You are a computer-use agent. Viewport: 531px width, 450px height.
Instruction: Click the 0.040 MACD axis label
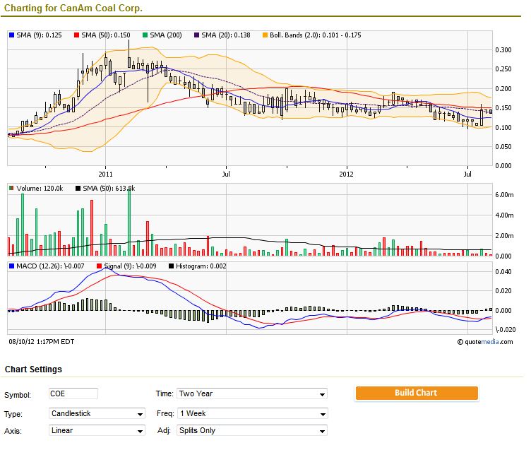[503, 272]
